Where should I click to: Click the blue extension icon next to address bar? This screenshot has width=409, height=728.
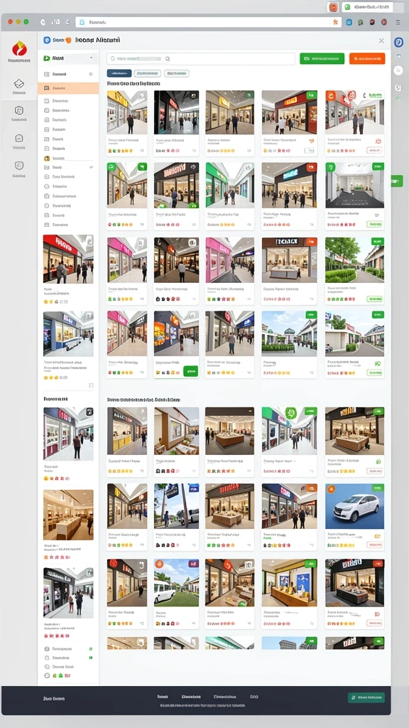[349, 22]
